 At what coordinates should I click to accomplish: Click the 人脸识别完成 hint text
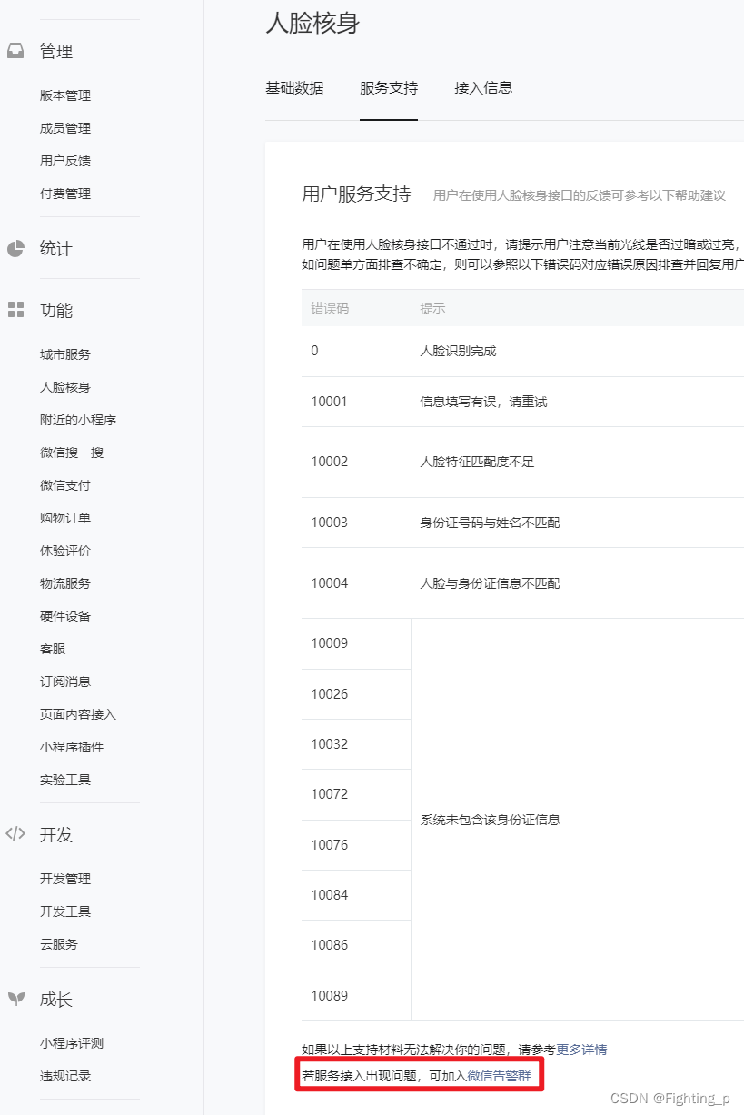pyautogui.click(x=458, y=351)
